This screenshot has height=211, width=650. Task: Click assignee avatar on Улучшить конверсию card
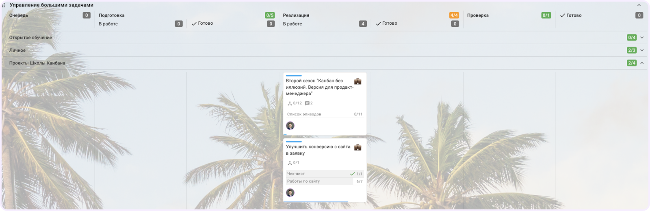tap(290, 192)
